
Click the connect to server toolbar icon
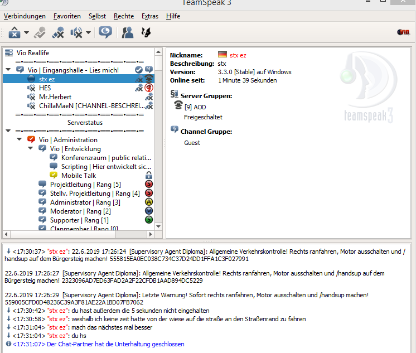(14, 33)
